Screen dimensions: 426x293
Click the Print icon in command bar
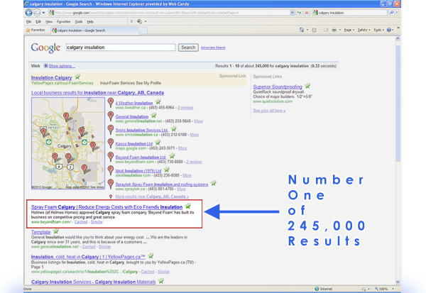point(334,30)
